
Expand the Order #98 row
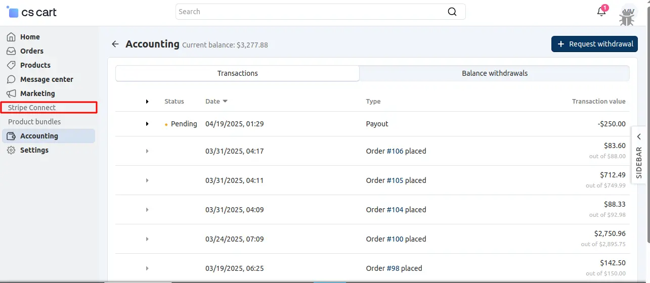click(147, 268)
